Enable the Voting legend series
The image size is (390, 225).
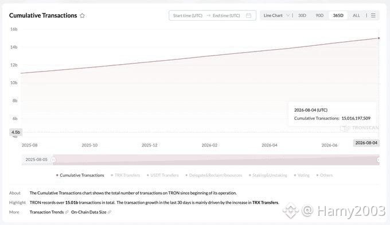point(302,175)
